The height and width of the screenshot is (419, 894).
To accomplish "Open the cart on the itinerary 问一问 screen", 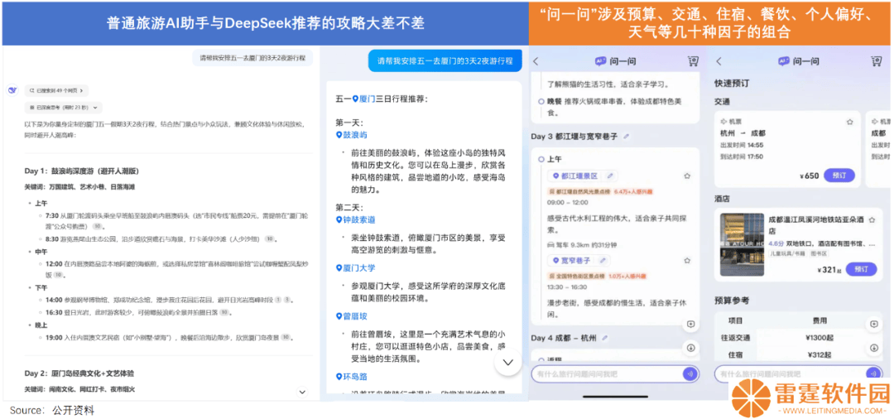I will (693, 61).
